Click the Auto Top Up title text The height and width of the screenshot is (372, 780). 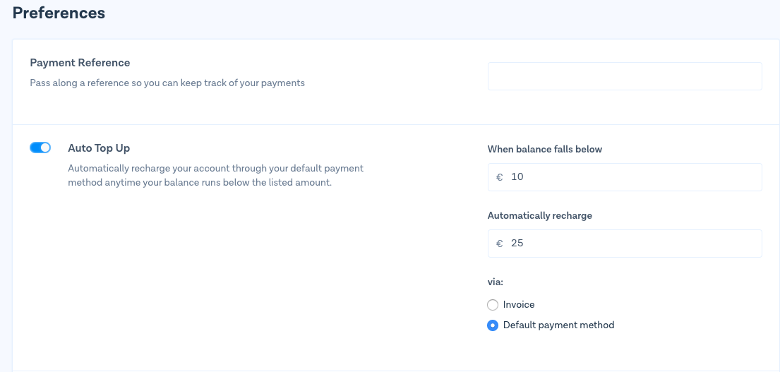99,148
